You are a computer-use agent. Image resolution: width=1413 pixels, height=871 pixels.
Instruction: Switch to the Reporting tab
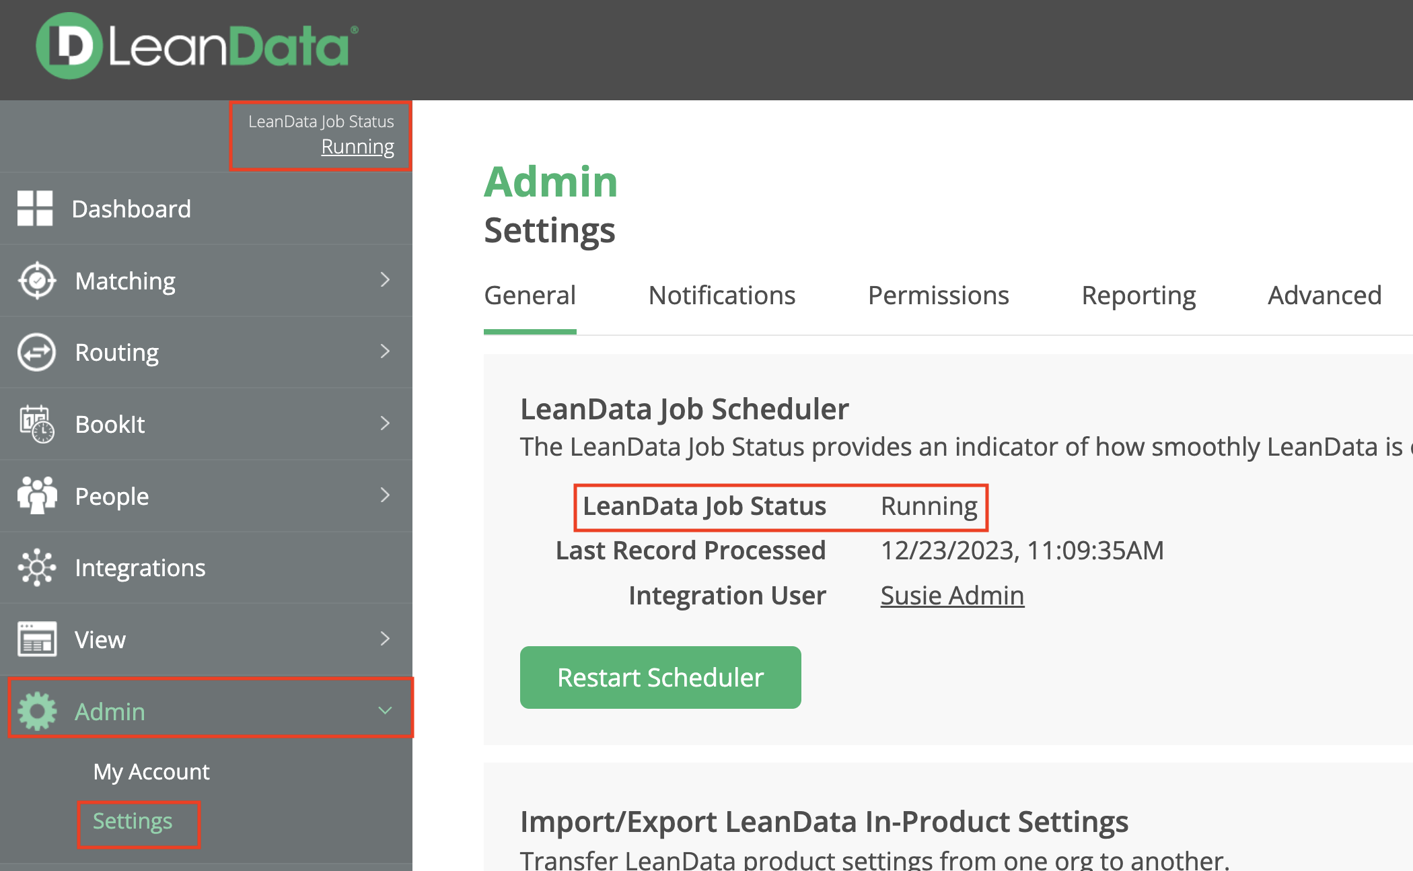(x=1138, y=295)
